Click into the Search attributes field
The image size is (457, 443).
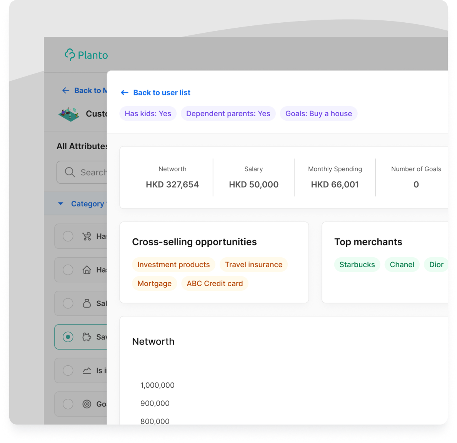pyautogui.click(x=92, y=172)
